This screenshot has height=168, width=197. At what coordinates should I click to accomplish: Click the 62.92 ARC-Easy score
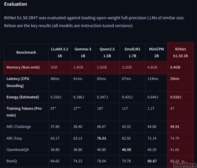tap(126, 138)
